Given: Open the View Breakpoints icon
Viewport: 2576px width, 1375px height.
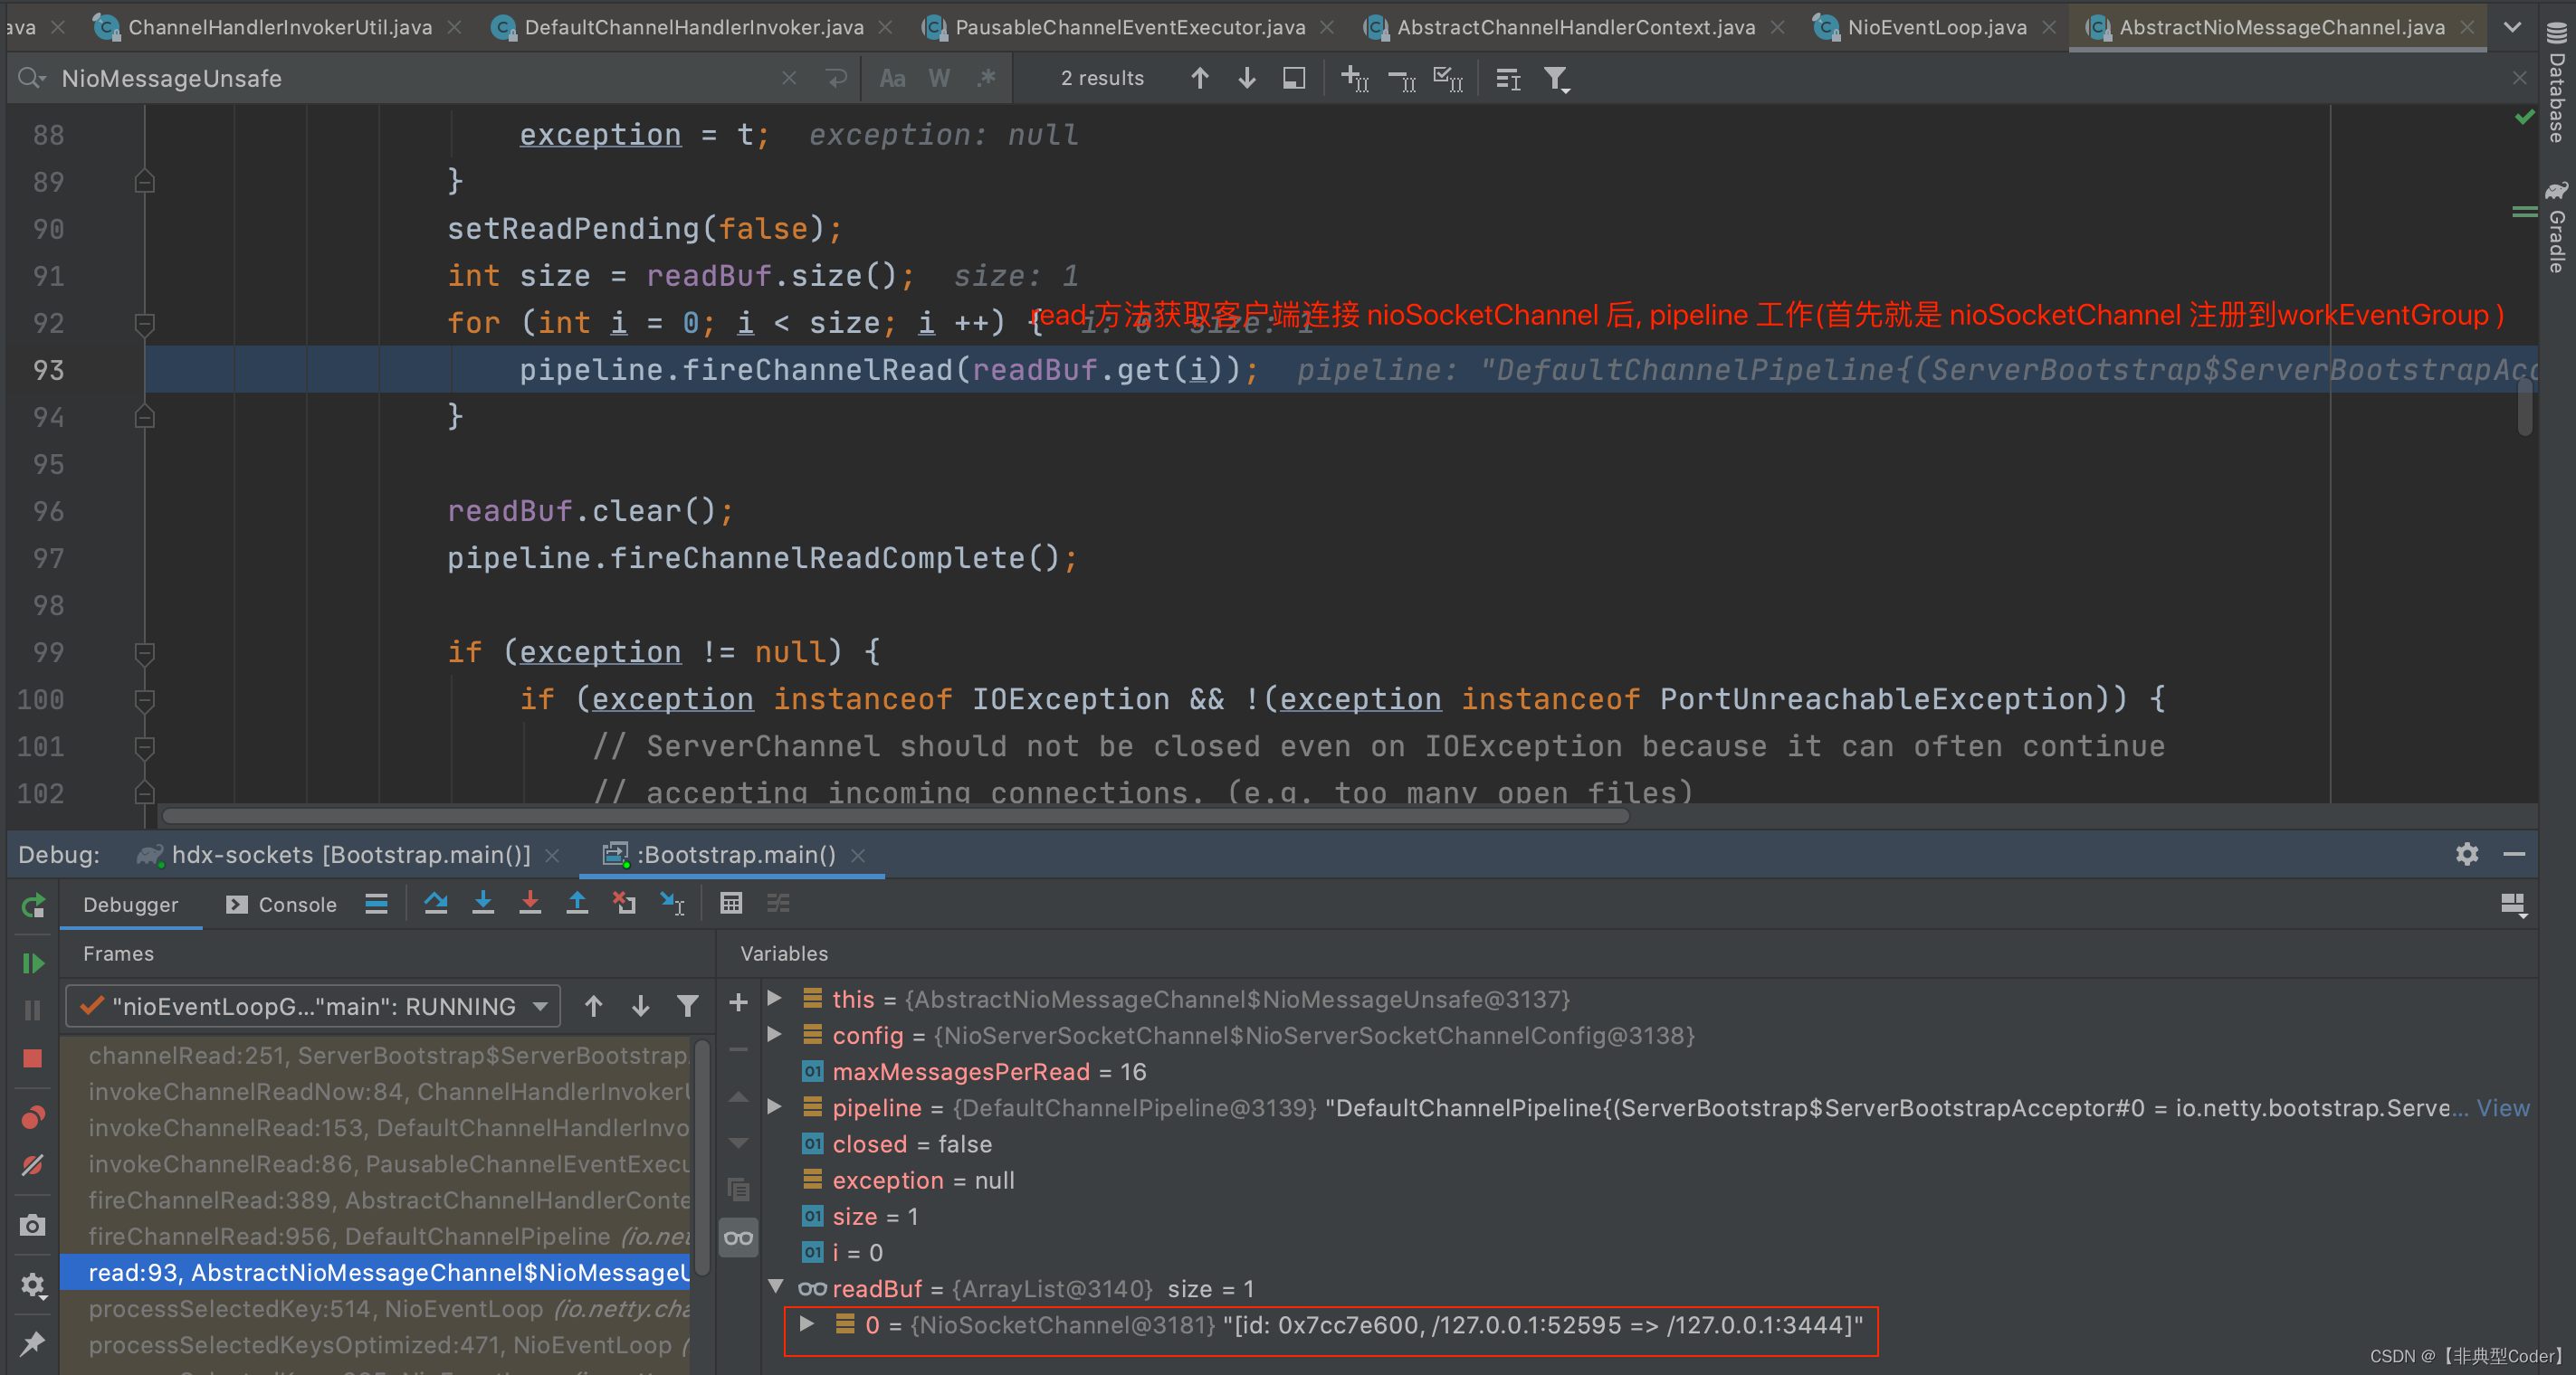Looking at the screenshot, I should click(x=32, y=1117).
